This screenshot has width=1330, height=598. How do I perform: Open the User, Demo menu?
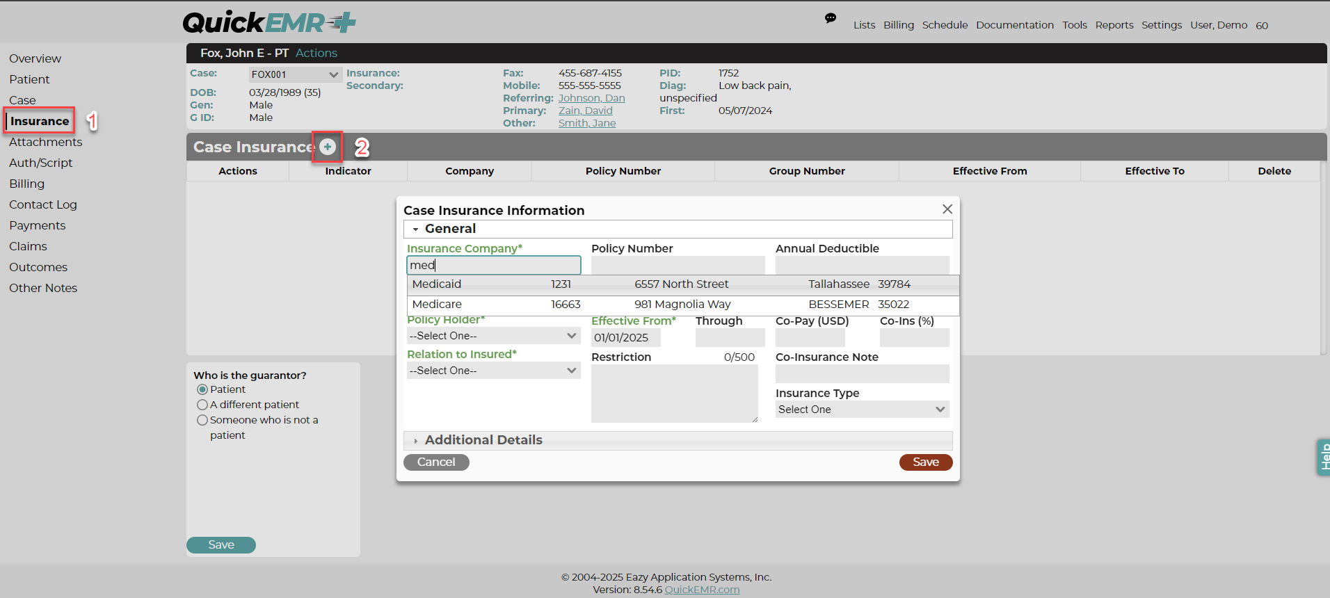pyautogui.click(x=1219, y=25)
